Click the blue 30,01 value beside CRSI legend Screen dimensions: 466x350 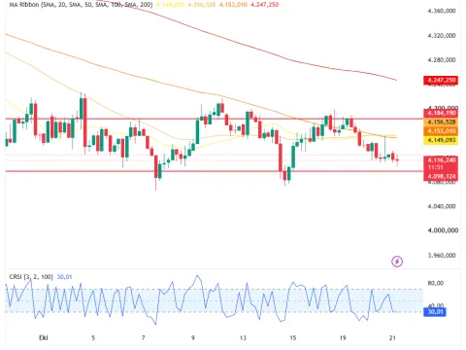(x=64, y=277)
